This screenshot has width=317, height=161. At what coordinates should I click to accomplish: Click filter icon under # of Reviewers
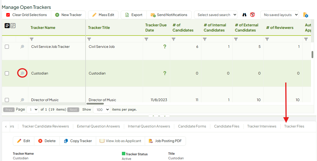click(x=267, y=39)
